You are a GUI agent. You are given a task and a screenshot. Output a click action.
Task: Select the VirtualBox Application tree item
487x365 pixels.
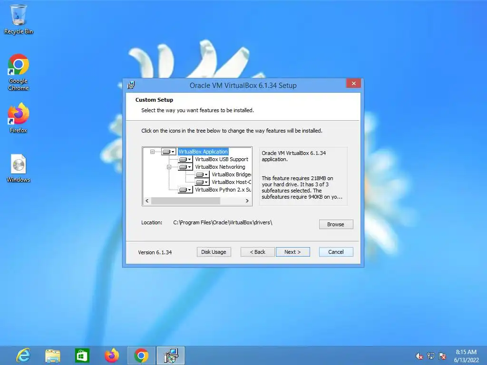pos(203,152)
